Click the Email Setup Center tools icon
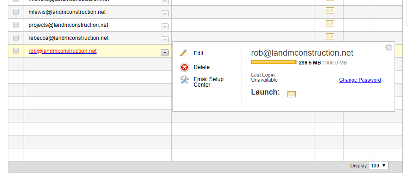This screenshot has width=408, height=179. coord(184,80)
